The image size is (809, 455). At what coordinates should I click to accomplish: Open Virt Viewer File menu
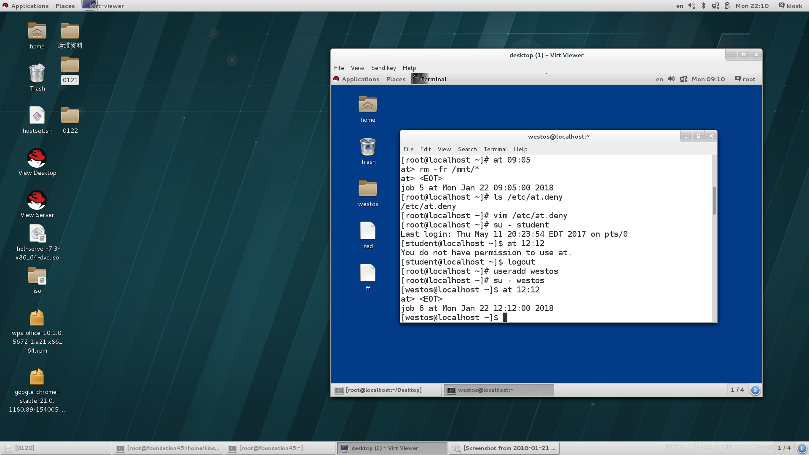pos(339,68)
